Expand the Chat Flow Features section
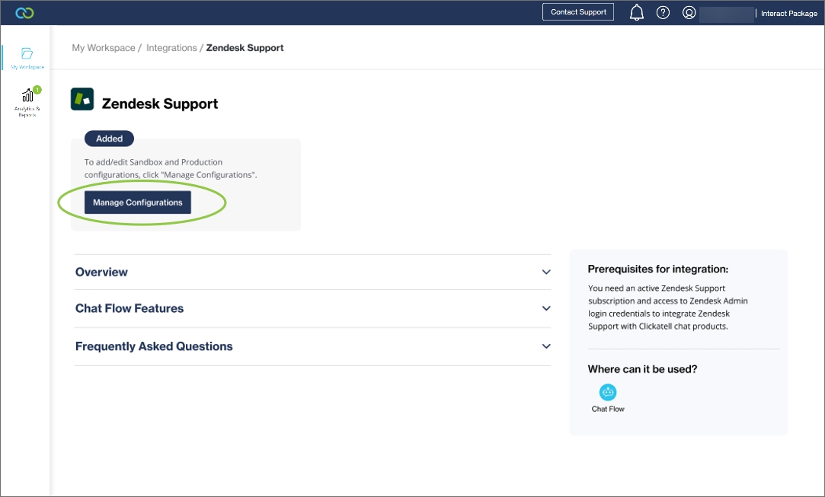825x497 pixels. click(x=312, y=308)
